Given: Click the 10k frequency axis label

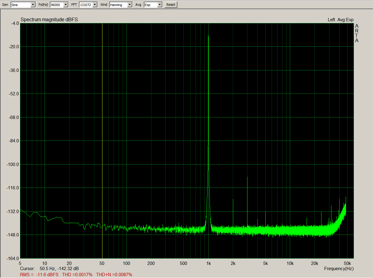Looking at the screenshot, I should [x=290, y=263].
